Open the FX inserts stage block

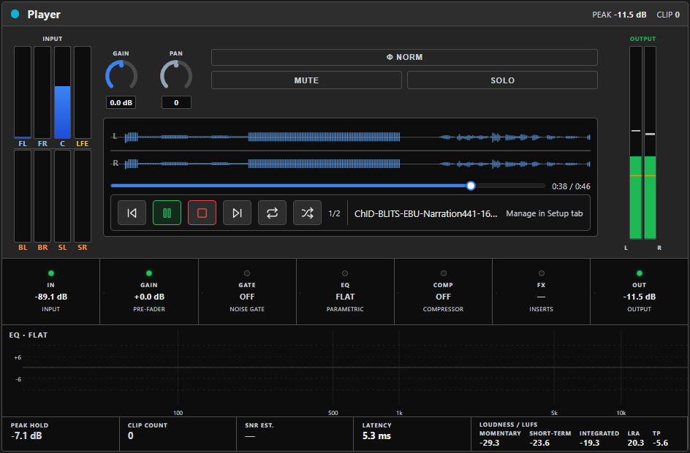coord(542,291)
